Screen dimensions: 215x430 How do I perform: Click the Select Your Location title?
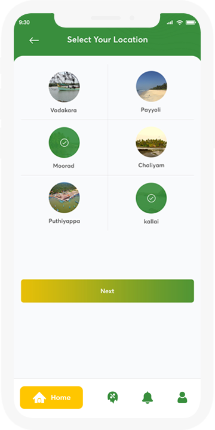(x=107, y=40)
